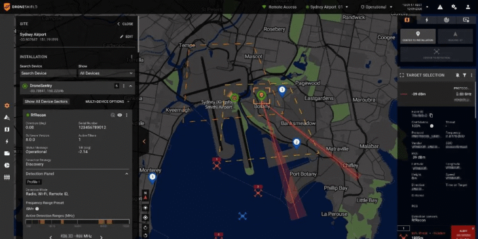Open the alerts warning triangle icon
The width and height of the screenshot is (478, 239).
[440, 7]
